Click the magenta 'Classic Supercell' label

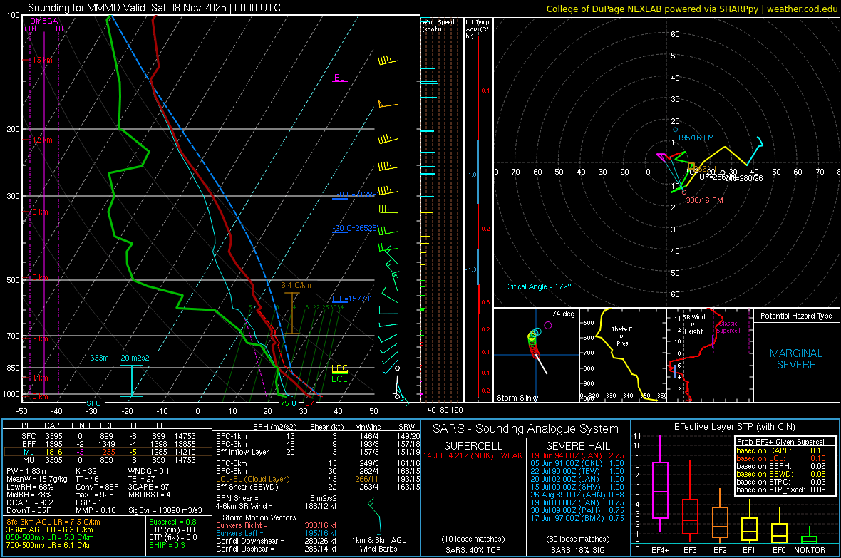pyautogui.click(x=728, y=327)
